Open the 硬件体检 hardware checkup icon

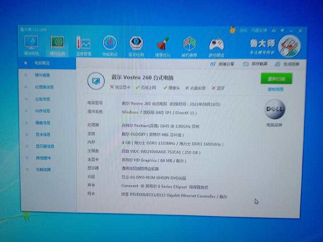point(31,46)
